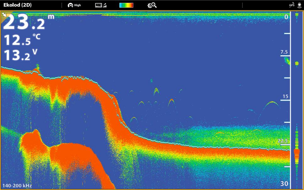Viewport: 304px width, 190px height.
Task: Tap the yellow mid-depth echo in the real-time sonar strip
Action: coord(297,63)
